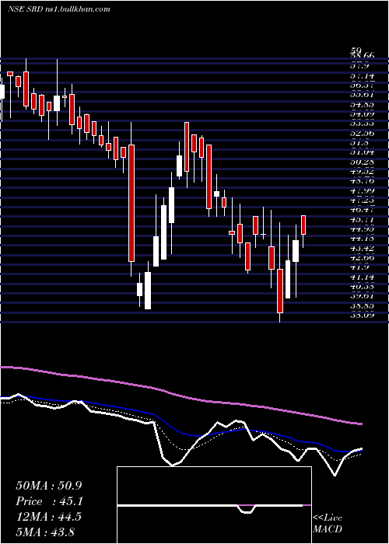Click the 57.9 price axis label
Screen dimensions: 389x544
point(359,65)
